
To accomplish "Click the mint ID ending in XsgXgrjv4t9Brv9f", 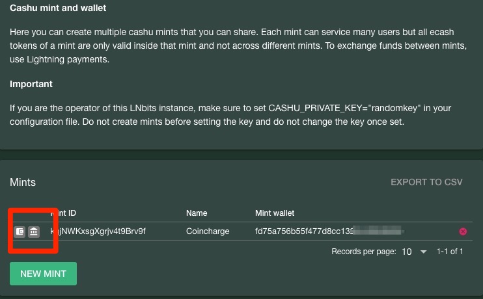I will [98, 231].
